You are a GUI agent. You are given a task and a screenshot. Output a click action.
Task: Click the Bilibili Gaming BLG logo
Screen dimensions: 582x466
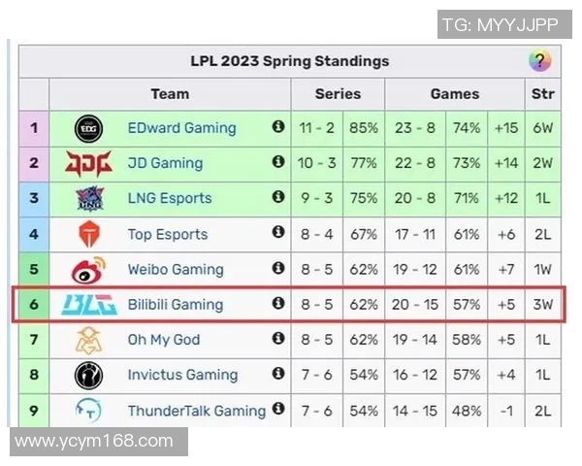[x=88, y=305]
